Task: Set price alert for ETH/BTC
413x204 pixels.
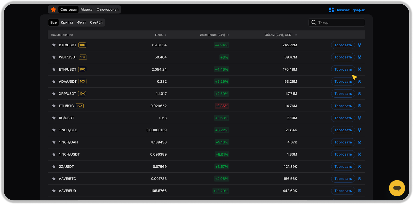Action: (360, 106)
